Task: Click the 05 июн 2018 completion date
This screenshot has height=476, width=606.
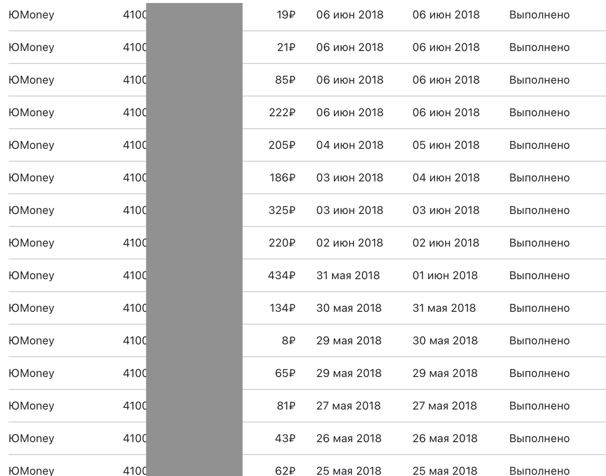Action: tap(446, 145)
